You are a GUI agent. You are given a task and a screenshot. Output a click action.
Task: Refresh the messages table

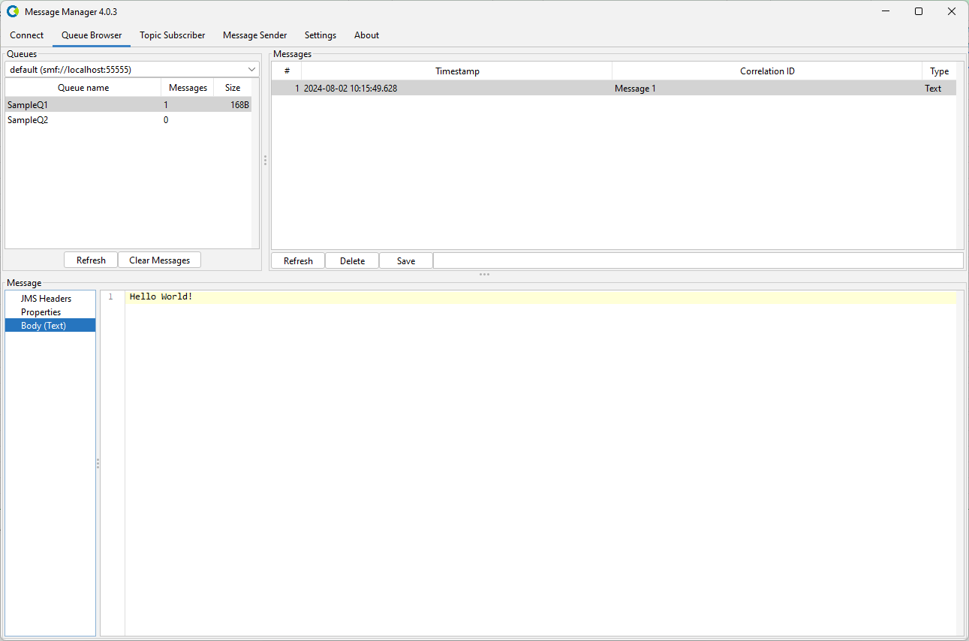point(298,261)
